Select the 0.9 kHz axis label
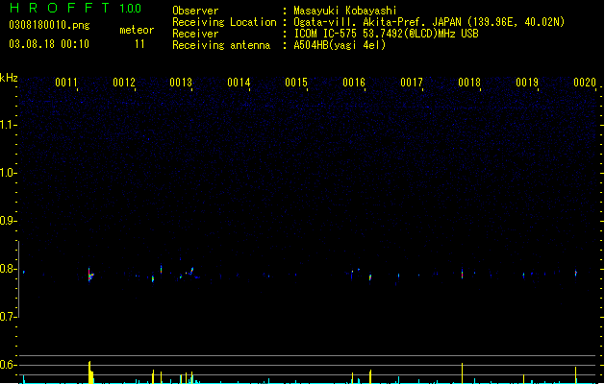605x384 pixels. pyautogui.click(x=8, y=221)
